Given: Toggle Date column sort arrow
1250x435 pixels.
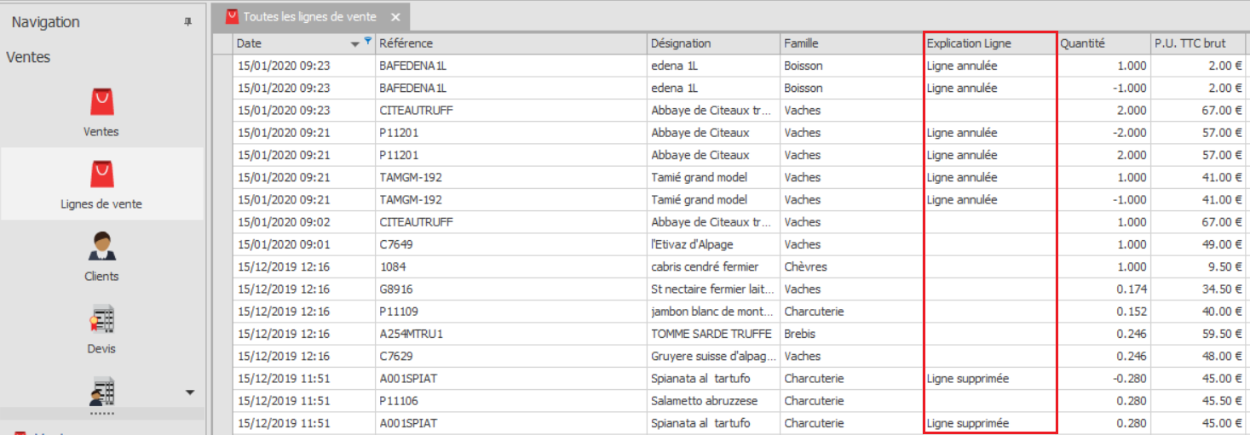Looking at the screenshot, I should point(355,43).
